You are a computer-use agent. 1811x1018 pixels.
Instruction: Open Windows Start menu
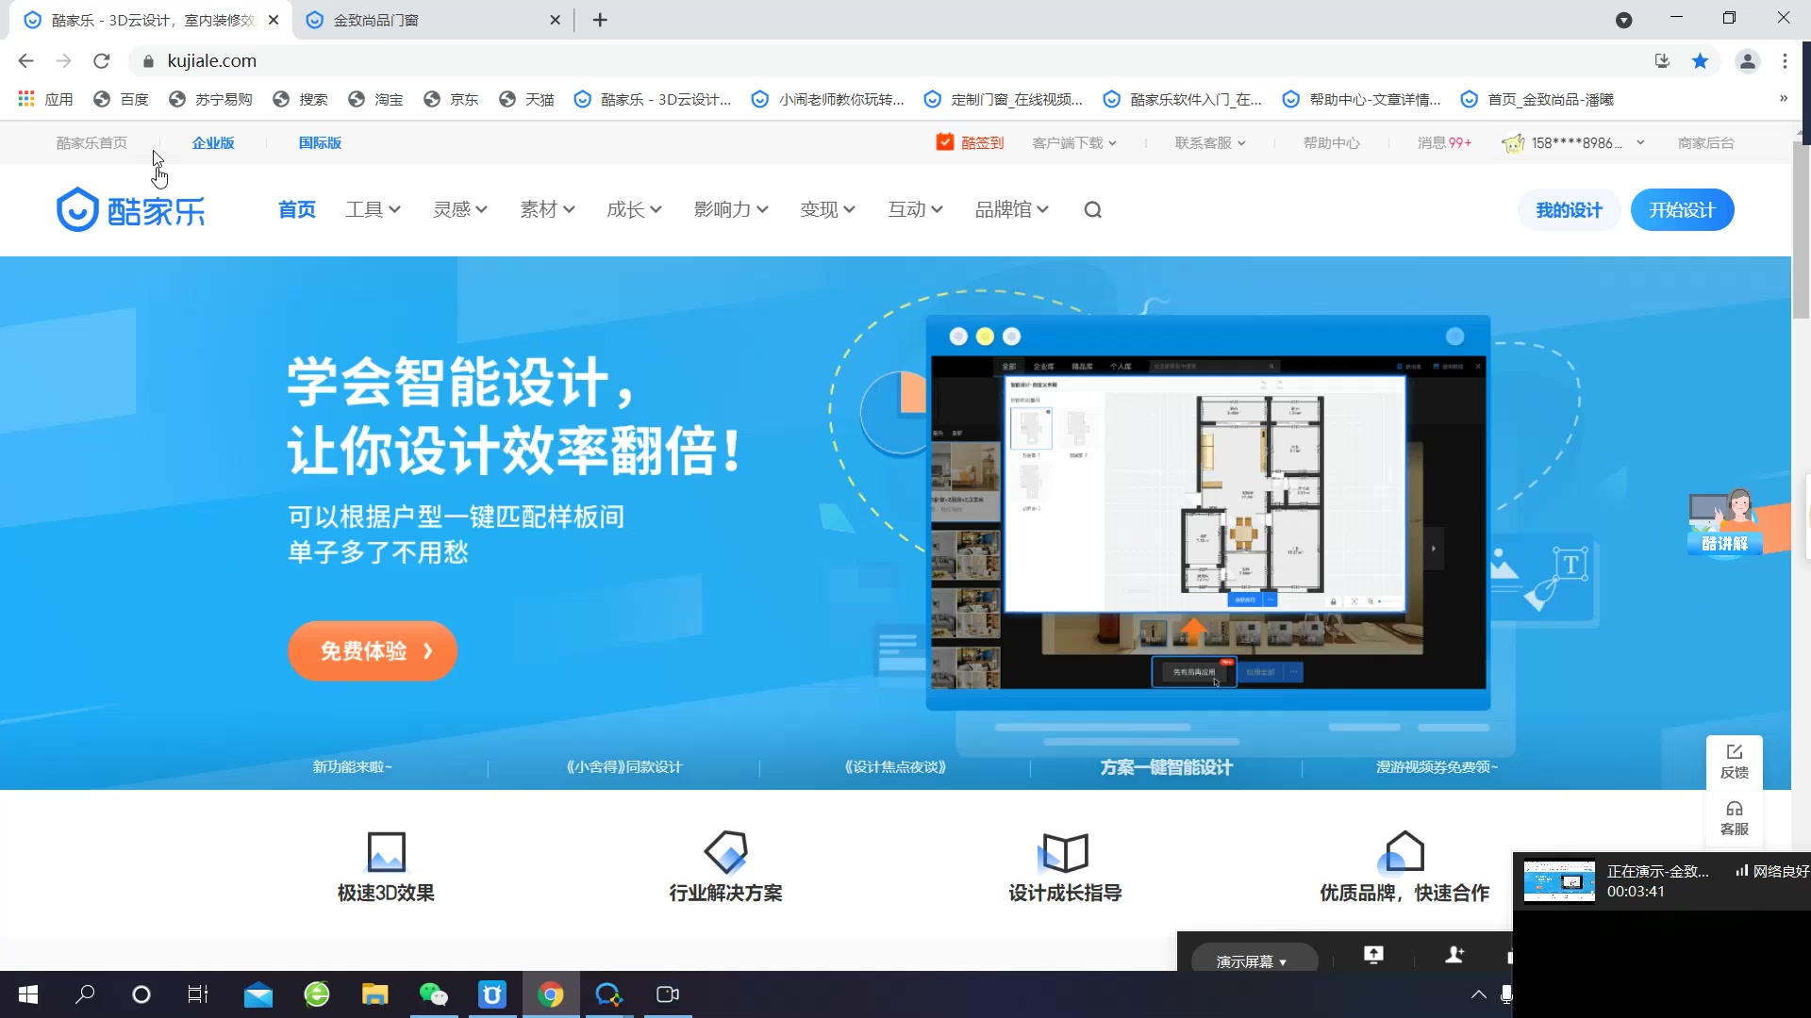click(x=28, y=994)
